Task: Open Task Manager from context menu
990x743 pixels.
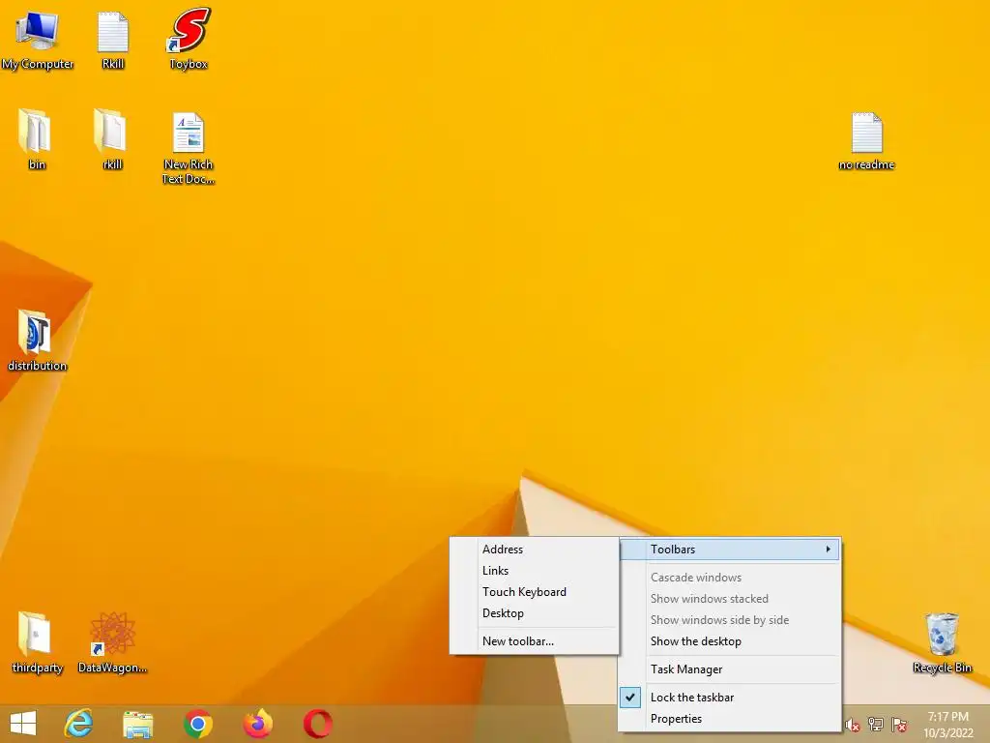Action: click(729, 669)
